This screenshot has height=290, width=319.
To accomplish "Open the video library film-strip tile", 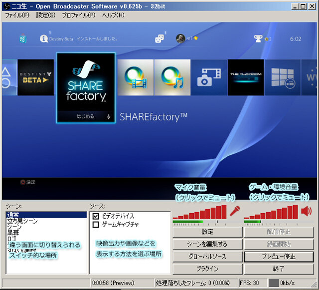I will (x=136, y=77).
